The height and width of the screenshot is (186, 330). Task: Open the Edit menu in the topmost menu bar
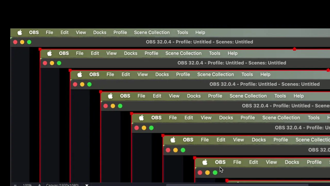click(64, 33)
